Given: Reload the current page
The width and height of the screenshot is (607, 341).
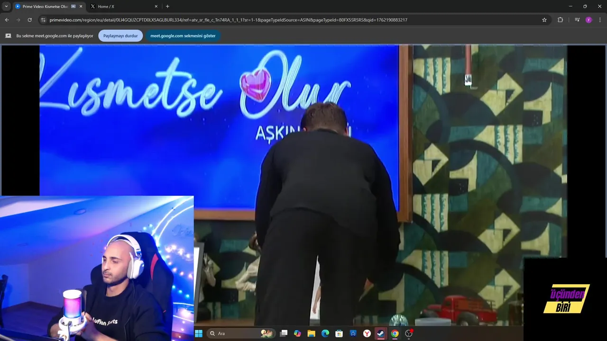Looking at the screenshot, I should [x=29, y=20].
